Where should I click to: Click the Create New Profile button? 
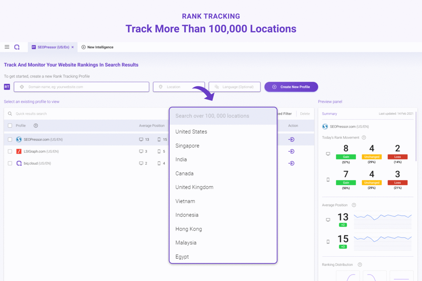(x=291, y=87)
